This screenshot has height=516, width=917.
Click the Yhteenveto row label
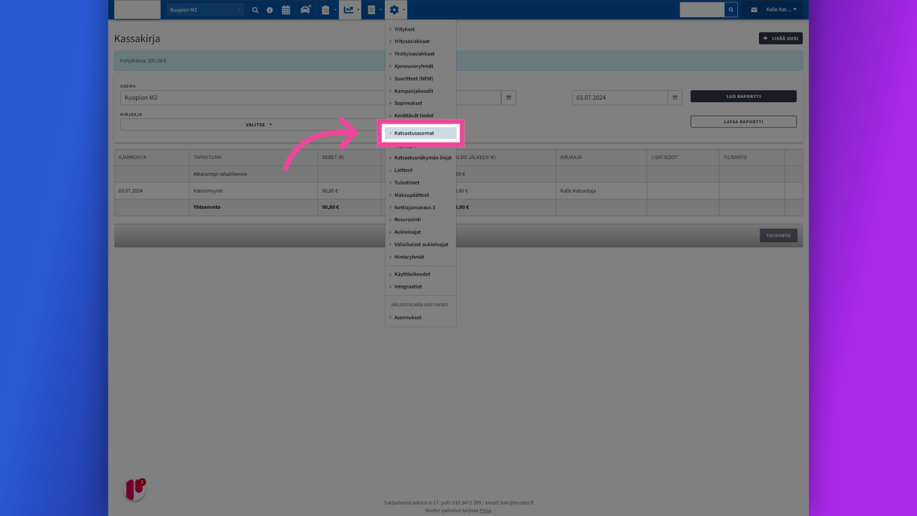pos(207,207)
